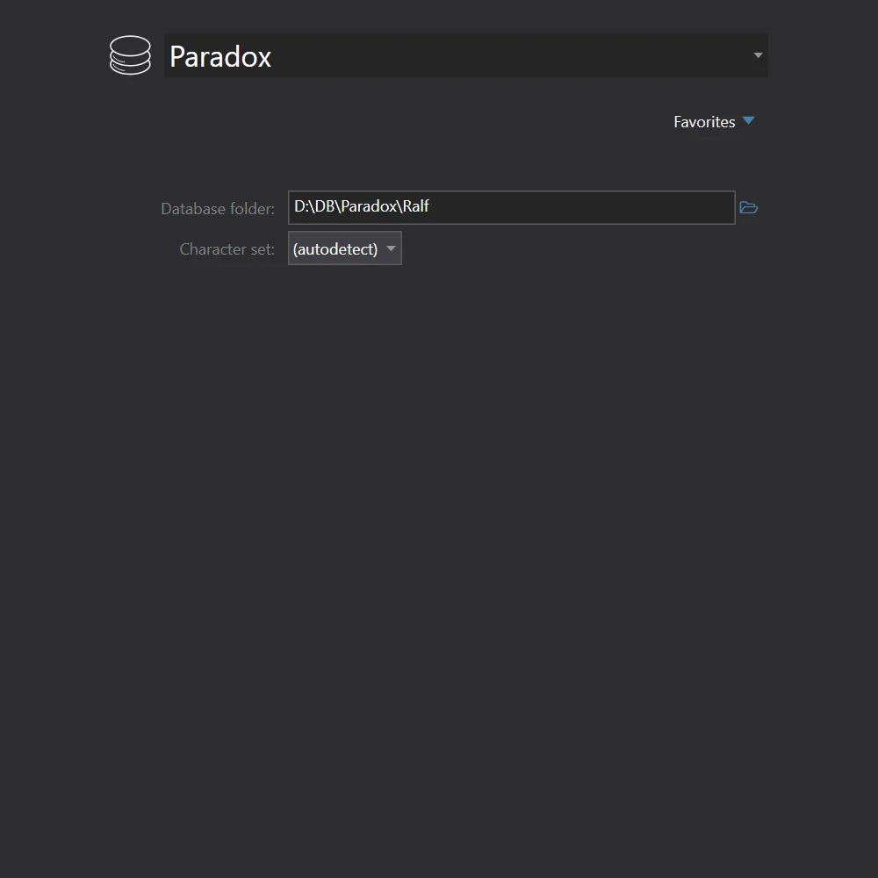This screenshot has height=878, width=878.
Task: Place cursor in the D:\DB\Paradox\Ralf text
Action: (362, 207)
